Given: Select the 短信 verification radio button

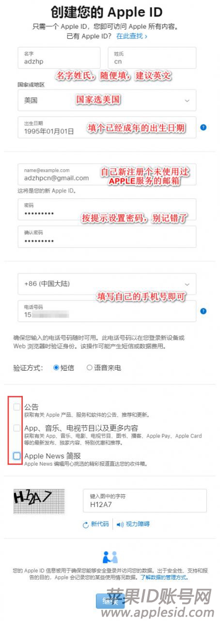Looking at the screenshot, I should (56, 368).
